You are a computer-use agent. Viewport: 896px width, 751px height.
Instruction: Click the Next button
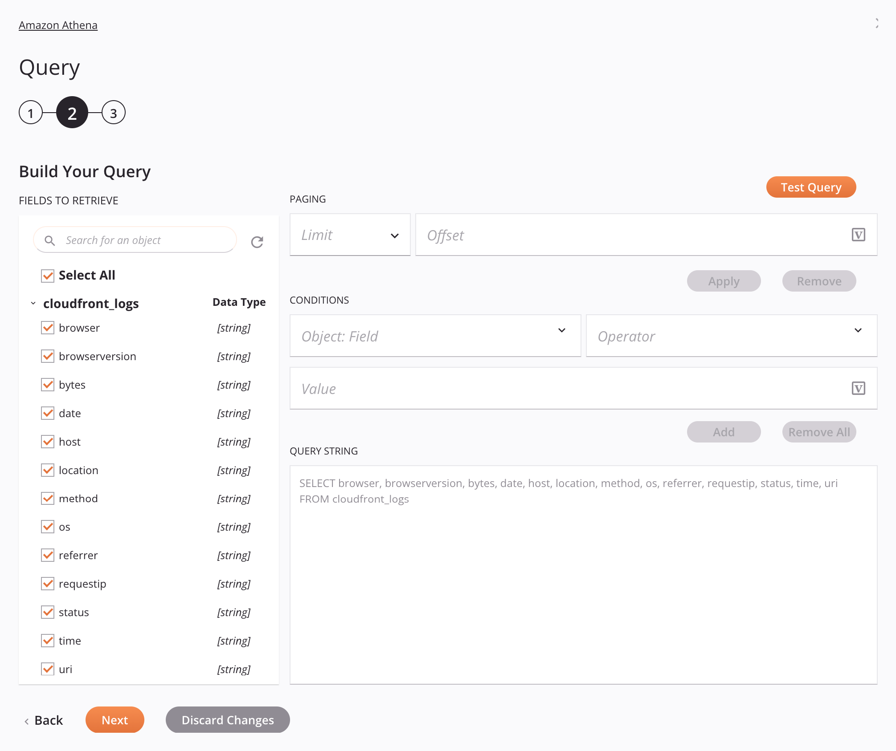pos(115,719)
